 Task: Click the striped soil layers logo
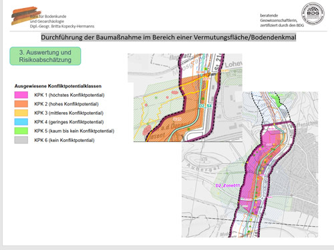[x=25, y=15]
